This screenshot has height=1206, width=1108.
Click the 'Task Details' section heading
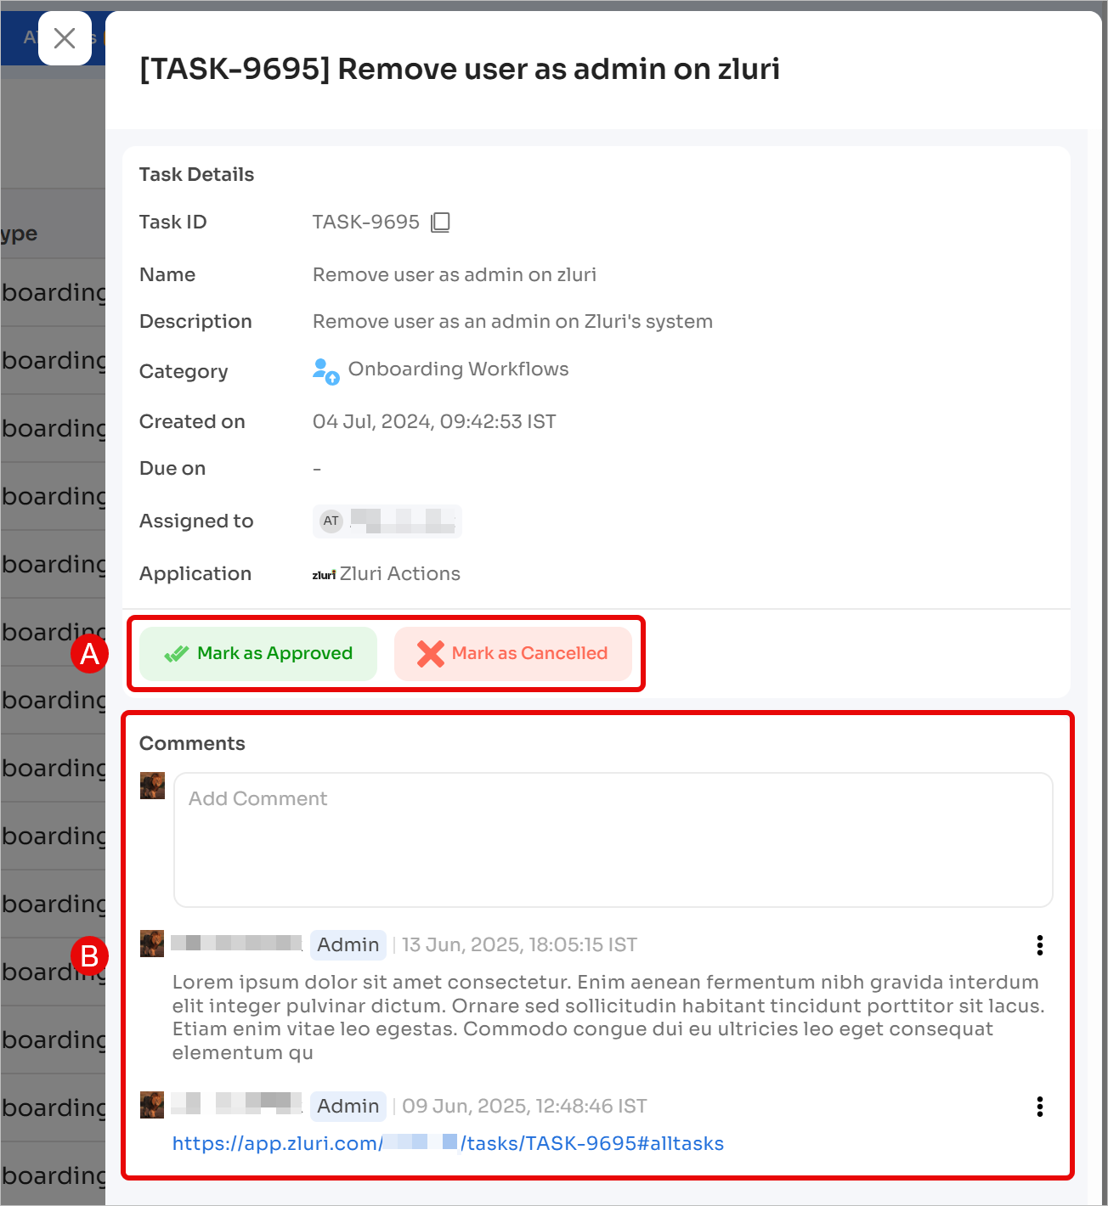click(x=196, y=174)
